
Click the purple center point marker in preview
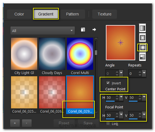[x=121, y=42]
